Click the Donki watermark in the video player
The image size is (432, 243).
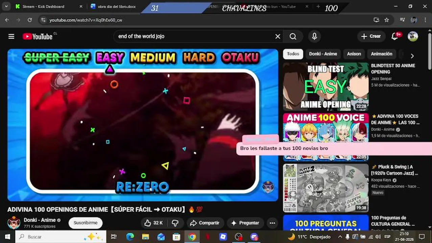click(268, 187)
